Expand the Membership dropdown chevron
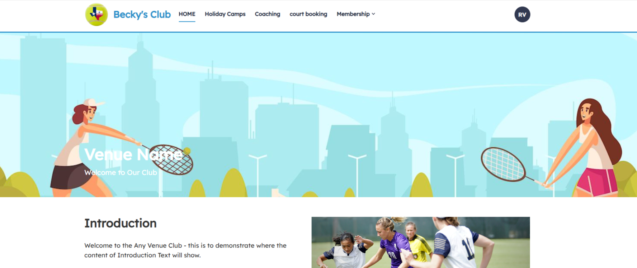637x268 pixels. [373, 14]
